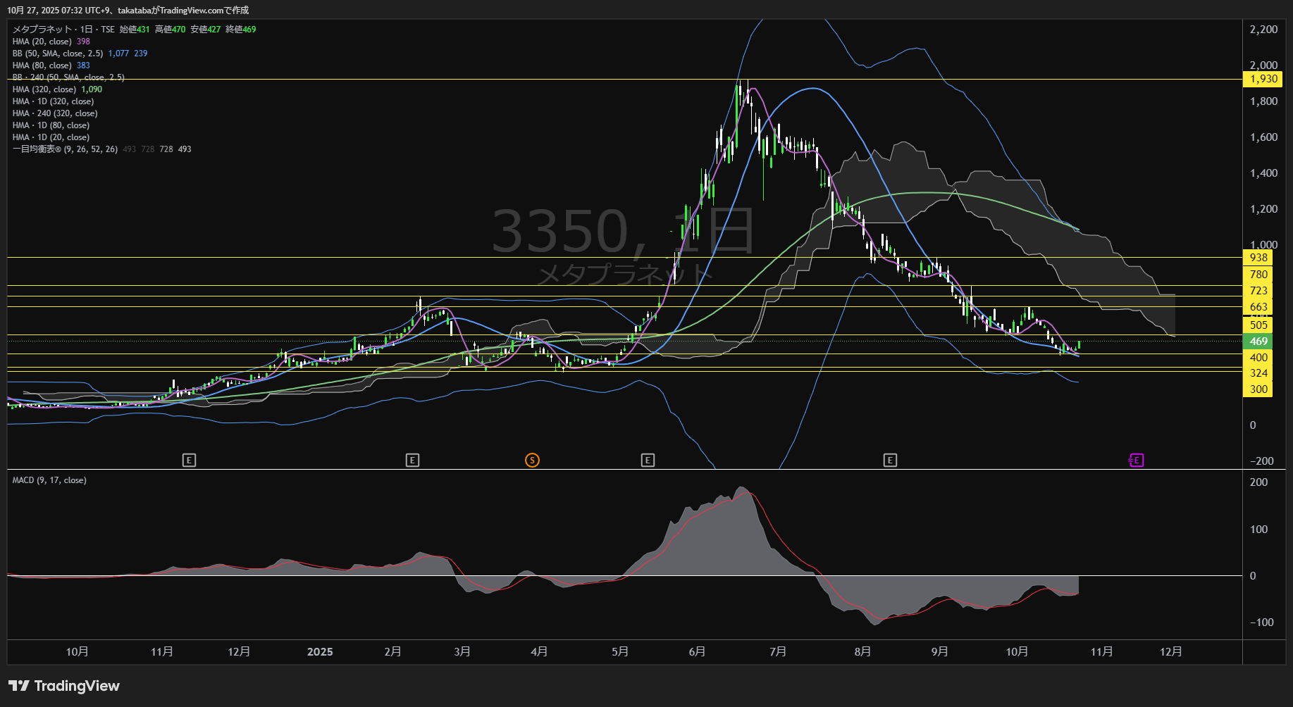Click the BB (50, SMA, close, 2.5) legend
Screen dimensions: 1293x707
58,54
